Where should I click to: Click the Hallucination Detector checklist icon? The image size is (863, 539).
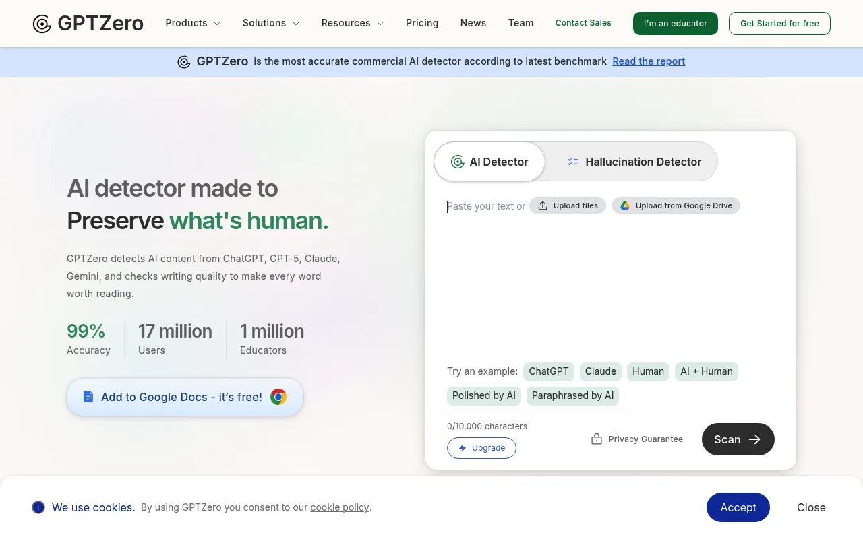pos(573,162)
